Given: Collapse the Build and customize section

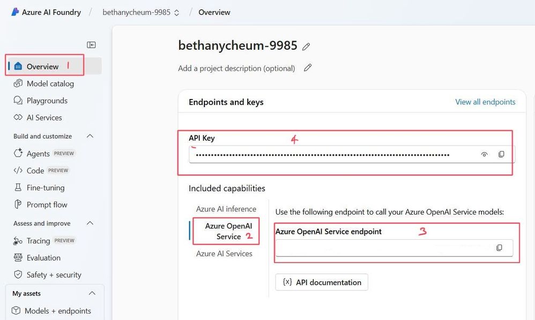Looking at the screenshot, I should click(90, 136).
